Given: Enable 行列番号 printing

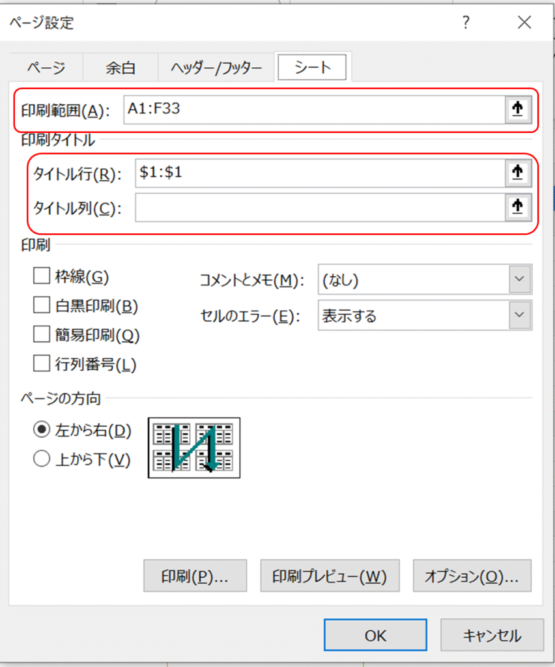Looking at the screenshot, I should (41, 363).
